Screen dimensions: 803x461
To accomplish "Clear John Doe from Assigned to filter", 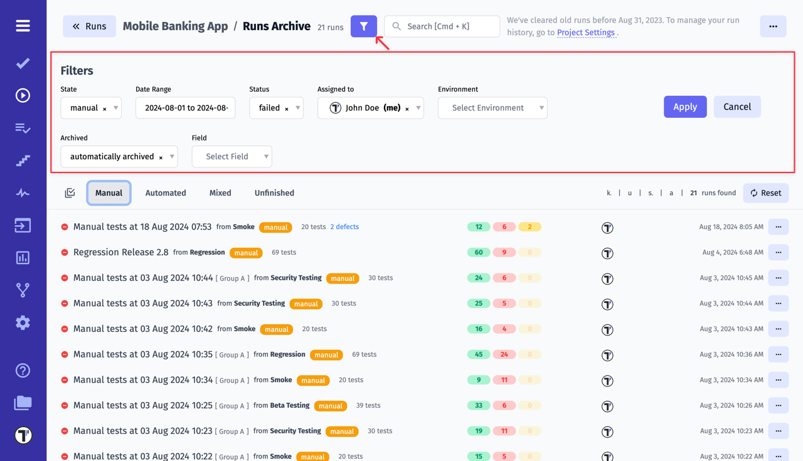I will [407, 109].
